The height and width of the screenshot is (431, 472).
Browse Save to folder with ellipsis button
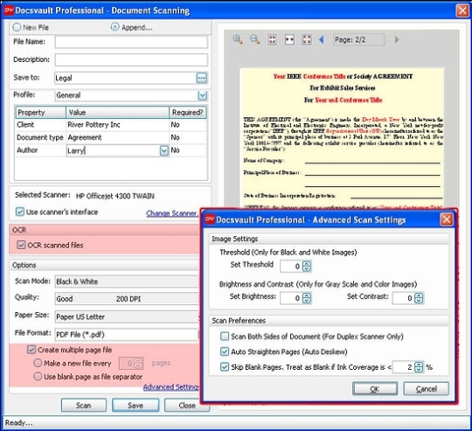tap(201, 78)
